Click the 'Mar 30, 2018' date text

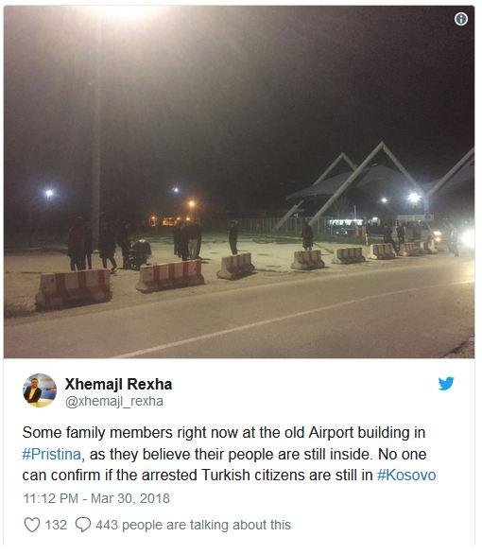(x=130, y=498)
